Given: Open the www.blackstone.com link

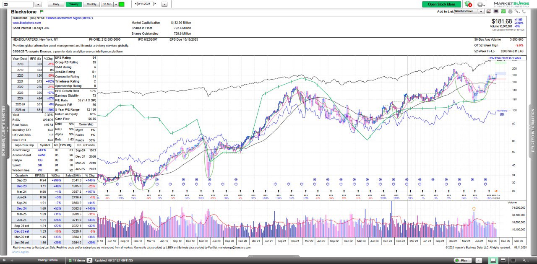Looking at the screenshot, I should tap(27, 23).
